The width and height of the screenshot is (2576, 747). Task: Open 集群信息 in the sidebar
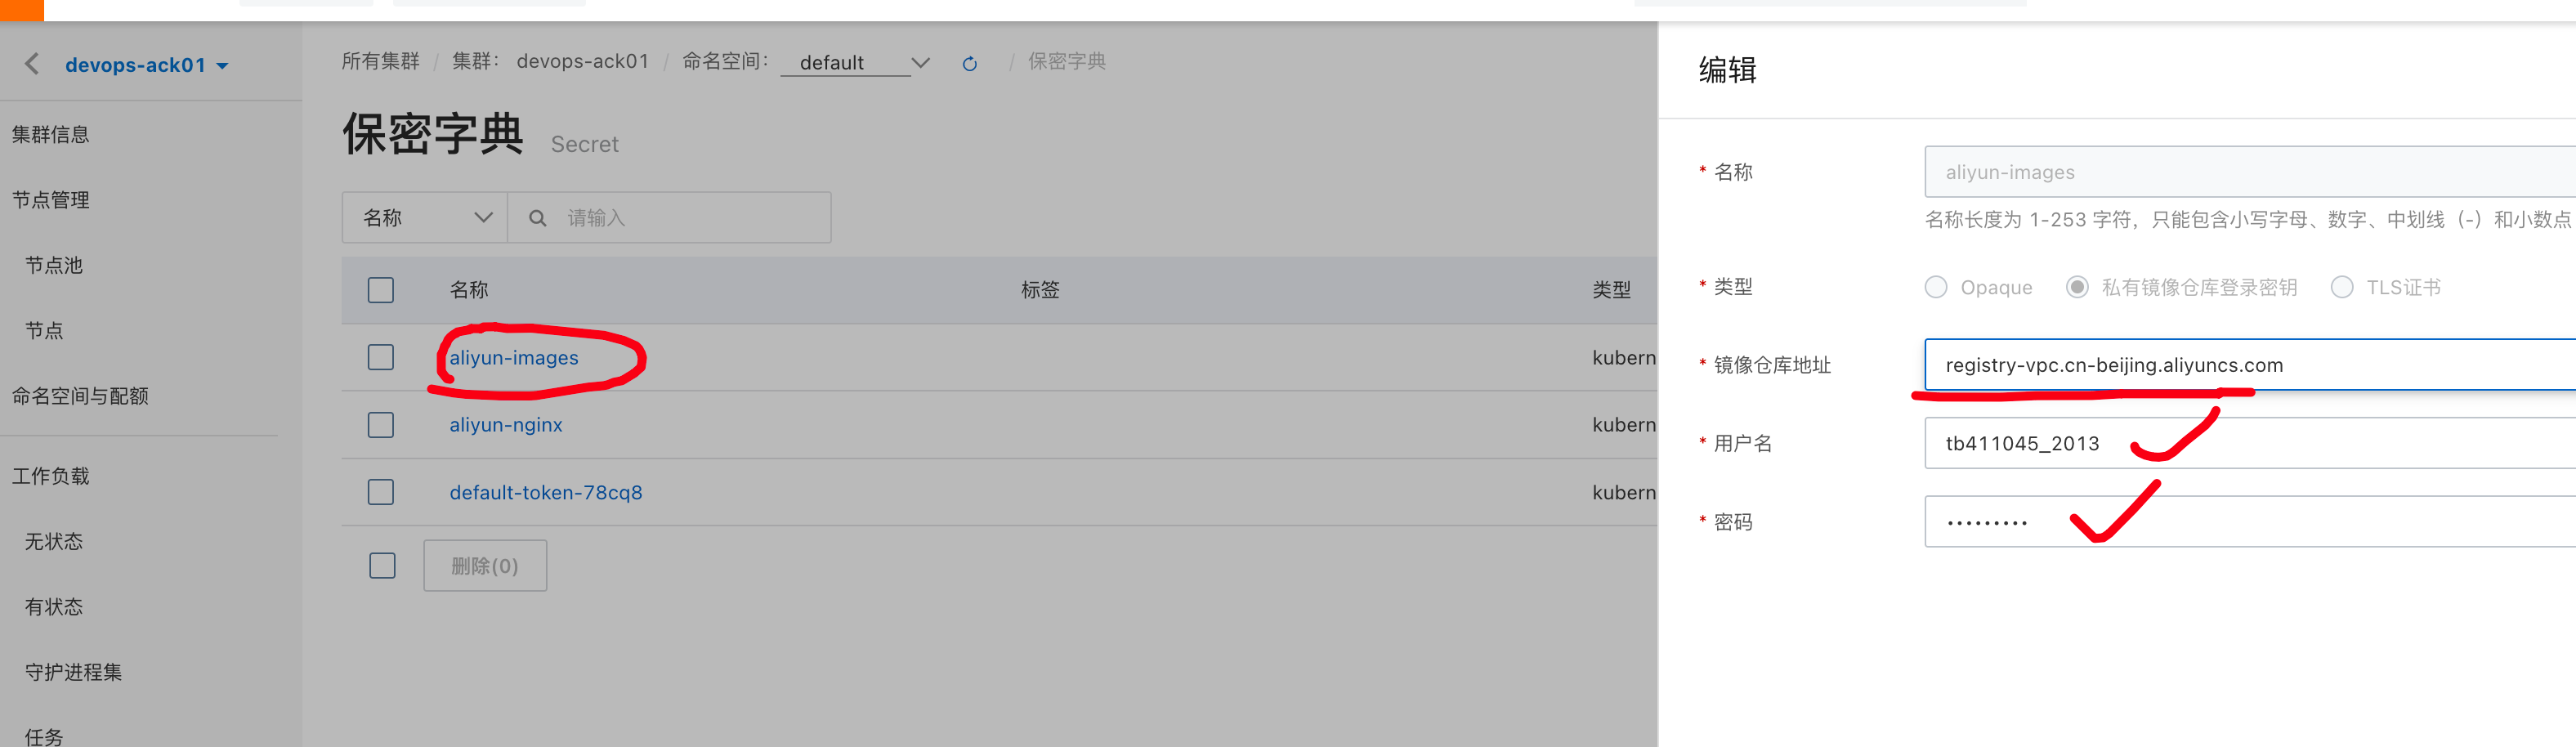51,135
